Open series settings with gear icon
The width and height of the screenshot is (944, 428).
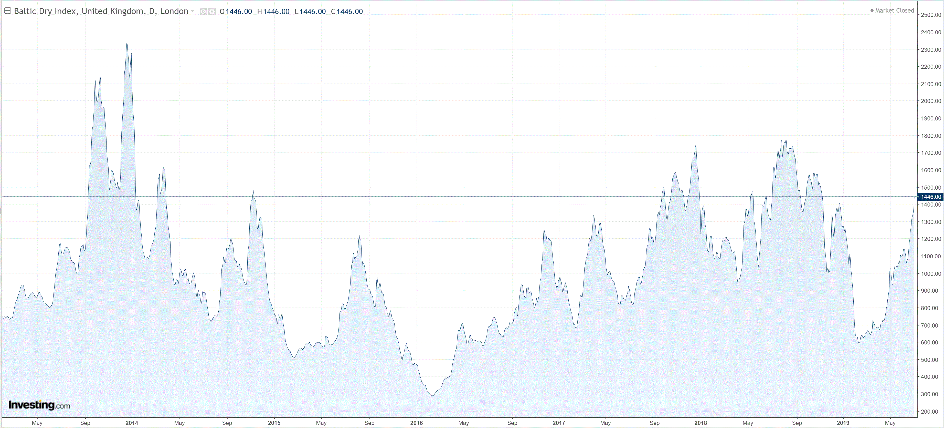click(212, 12)
